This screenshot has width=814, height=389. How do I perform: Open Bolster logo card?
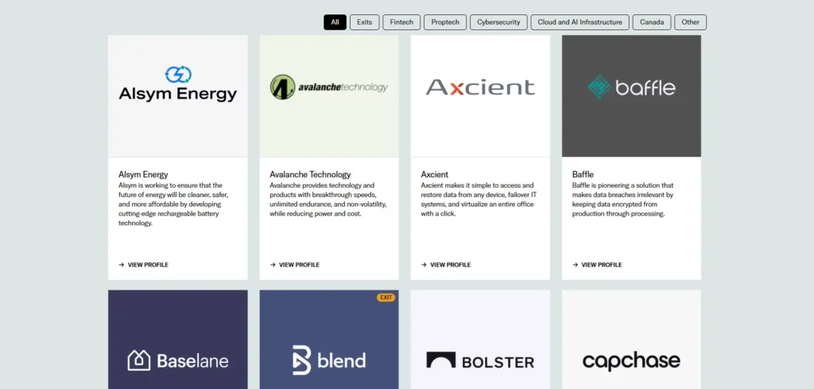[x=480, y=340]
